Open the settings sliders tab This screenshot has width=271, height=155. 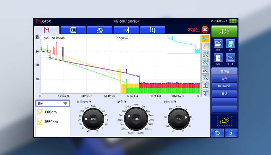[x=73, y=30]
